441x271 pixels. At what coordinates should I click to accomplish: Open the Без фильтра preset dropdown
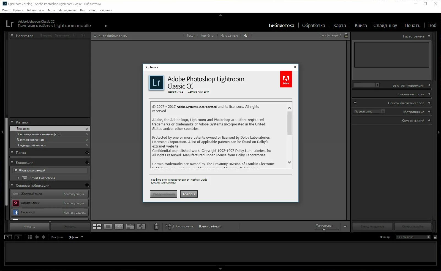click(331, 35)
